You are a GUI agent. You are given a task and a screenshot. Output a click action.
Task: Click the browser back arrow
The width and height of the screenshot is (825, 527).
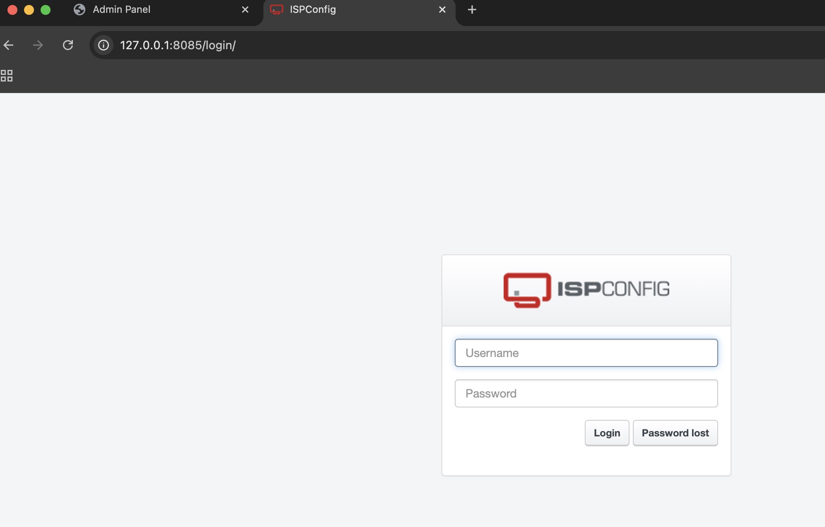(9, 45)
